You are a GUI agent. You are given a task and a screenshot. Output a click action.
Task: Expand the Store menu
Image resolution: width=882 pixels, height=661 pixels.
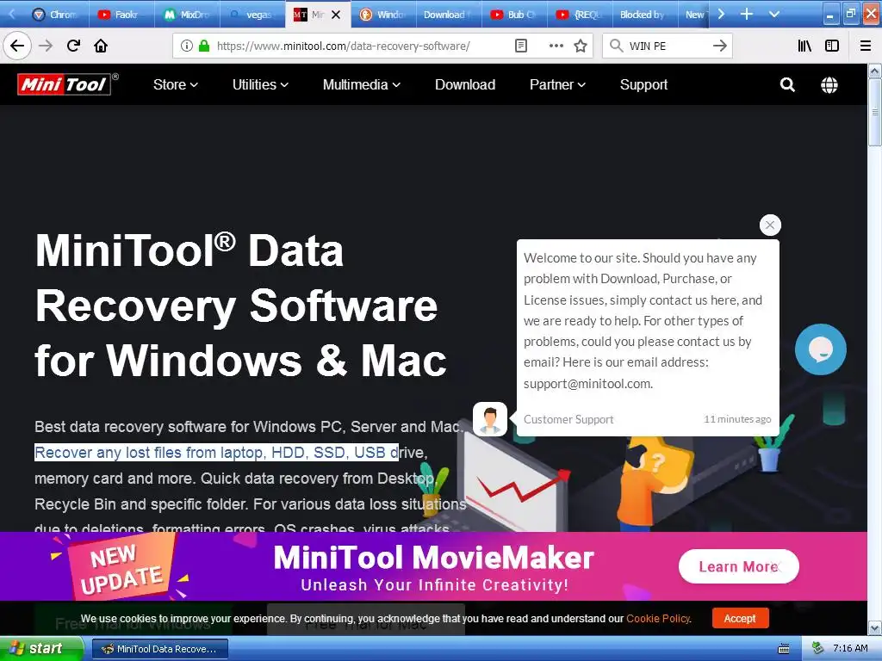point(176,85)
